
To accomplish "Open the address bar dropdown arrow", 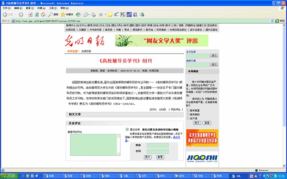I will [x=272, y=21].
